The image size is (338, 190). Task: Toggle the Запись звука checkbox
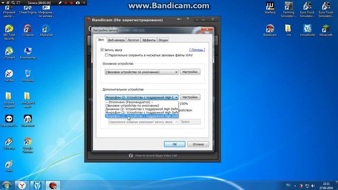[102, 50]
